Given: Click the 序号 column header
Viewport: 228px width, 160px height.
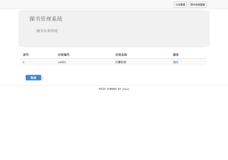Looking at the screenshot, I should 26,55.
